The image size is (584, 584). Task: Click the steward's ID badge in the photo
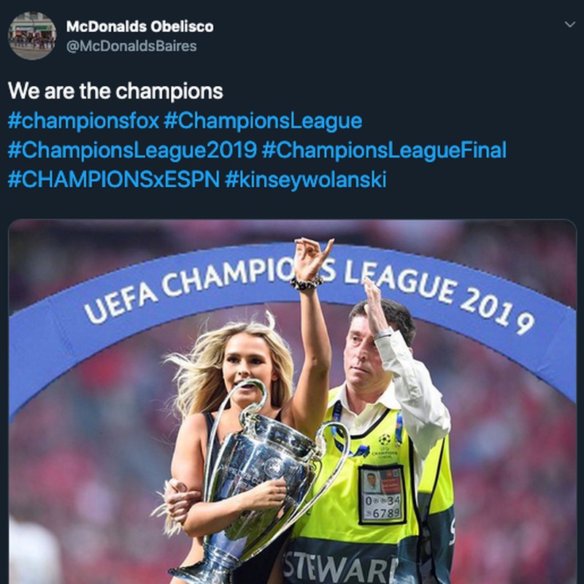[x=382, y=493]
